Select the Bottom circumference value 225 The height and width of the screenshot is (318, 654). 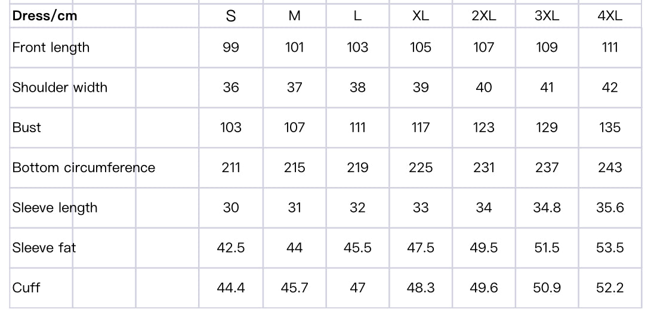click(x=421, y=167)
